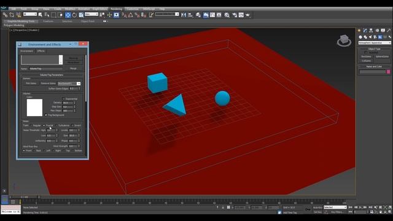Switch to the Effects tab

point(41,51)
